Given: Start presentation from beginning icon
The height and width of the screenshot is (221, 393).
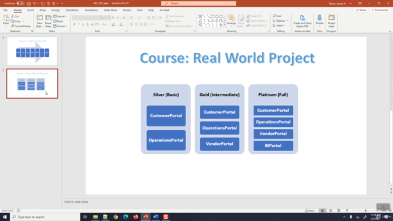Looking at the screenshot, I should click(49, 4).
